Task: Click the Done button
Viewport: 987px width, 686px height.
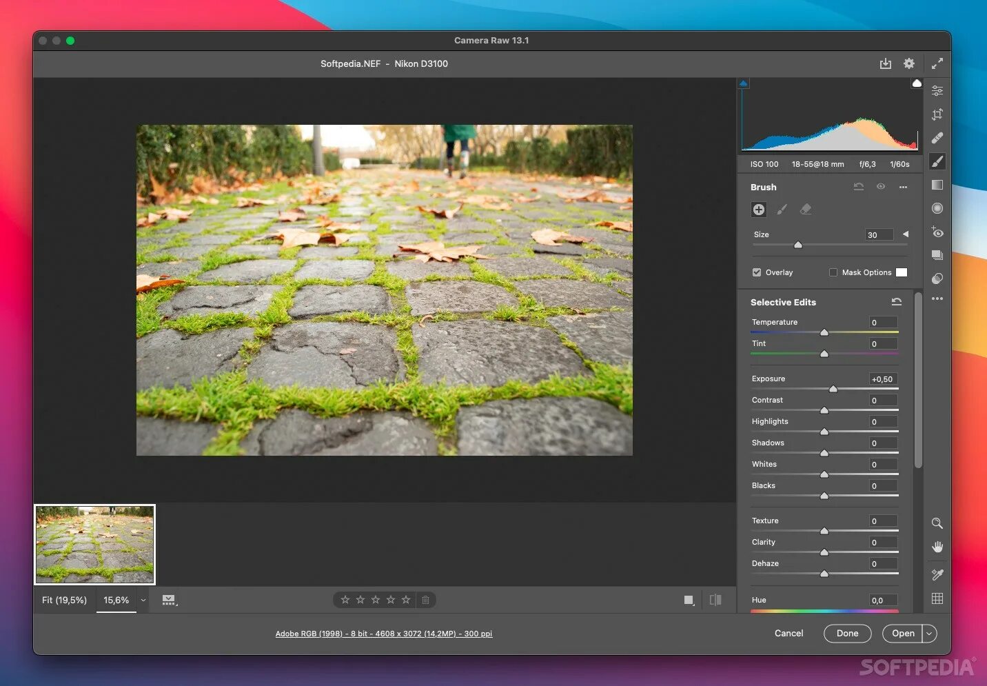Action: [848, 634]
